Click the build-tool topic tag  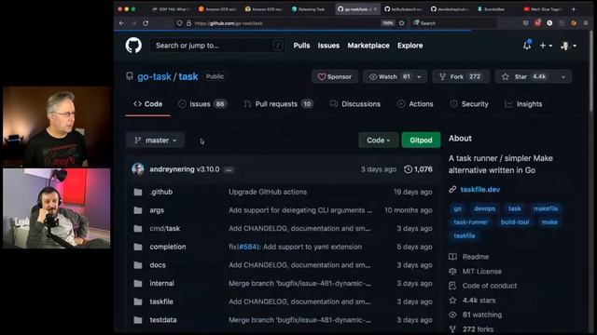pyautogui.click(x=515, y=221)
